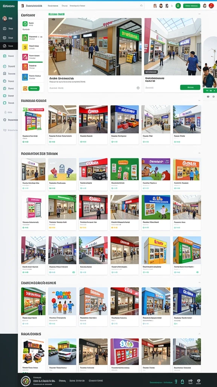The width and height of the screenshot is (217, 387).
Task: Open the navy blue storefront card
Action: coord(187,307)
